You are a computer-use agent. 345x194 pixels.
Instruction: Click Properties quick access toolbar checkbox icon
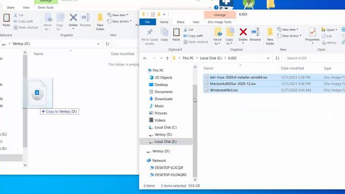153,15
